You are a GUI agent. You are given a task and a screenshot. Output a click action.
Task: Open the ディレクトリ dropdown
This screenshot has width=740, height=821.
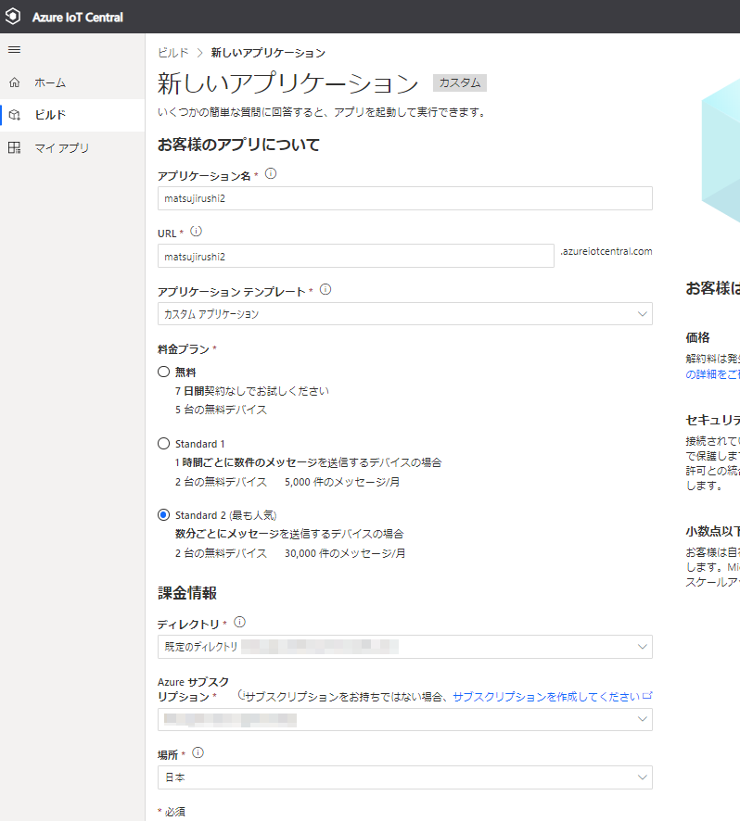(404, 647)
